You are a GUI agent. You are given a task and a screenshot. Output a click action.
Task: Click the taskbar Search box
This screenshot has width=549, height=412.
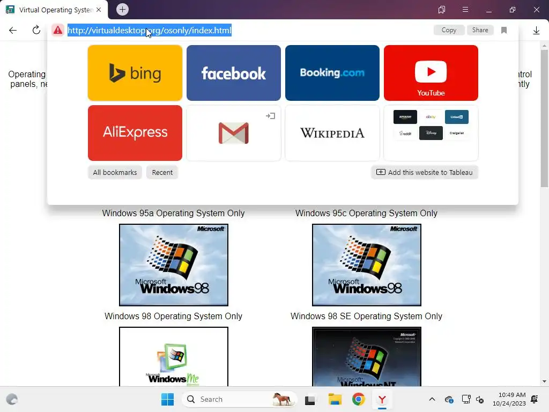(x=240, y=399)
